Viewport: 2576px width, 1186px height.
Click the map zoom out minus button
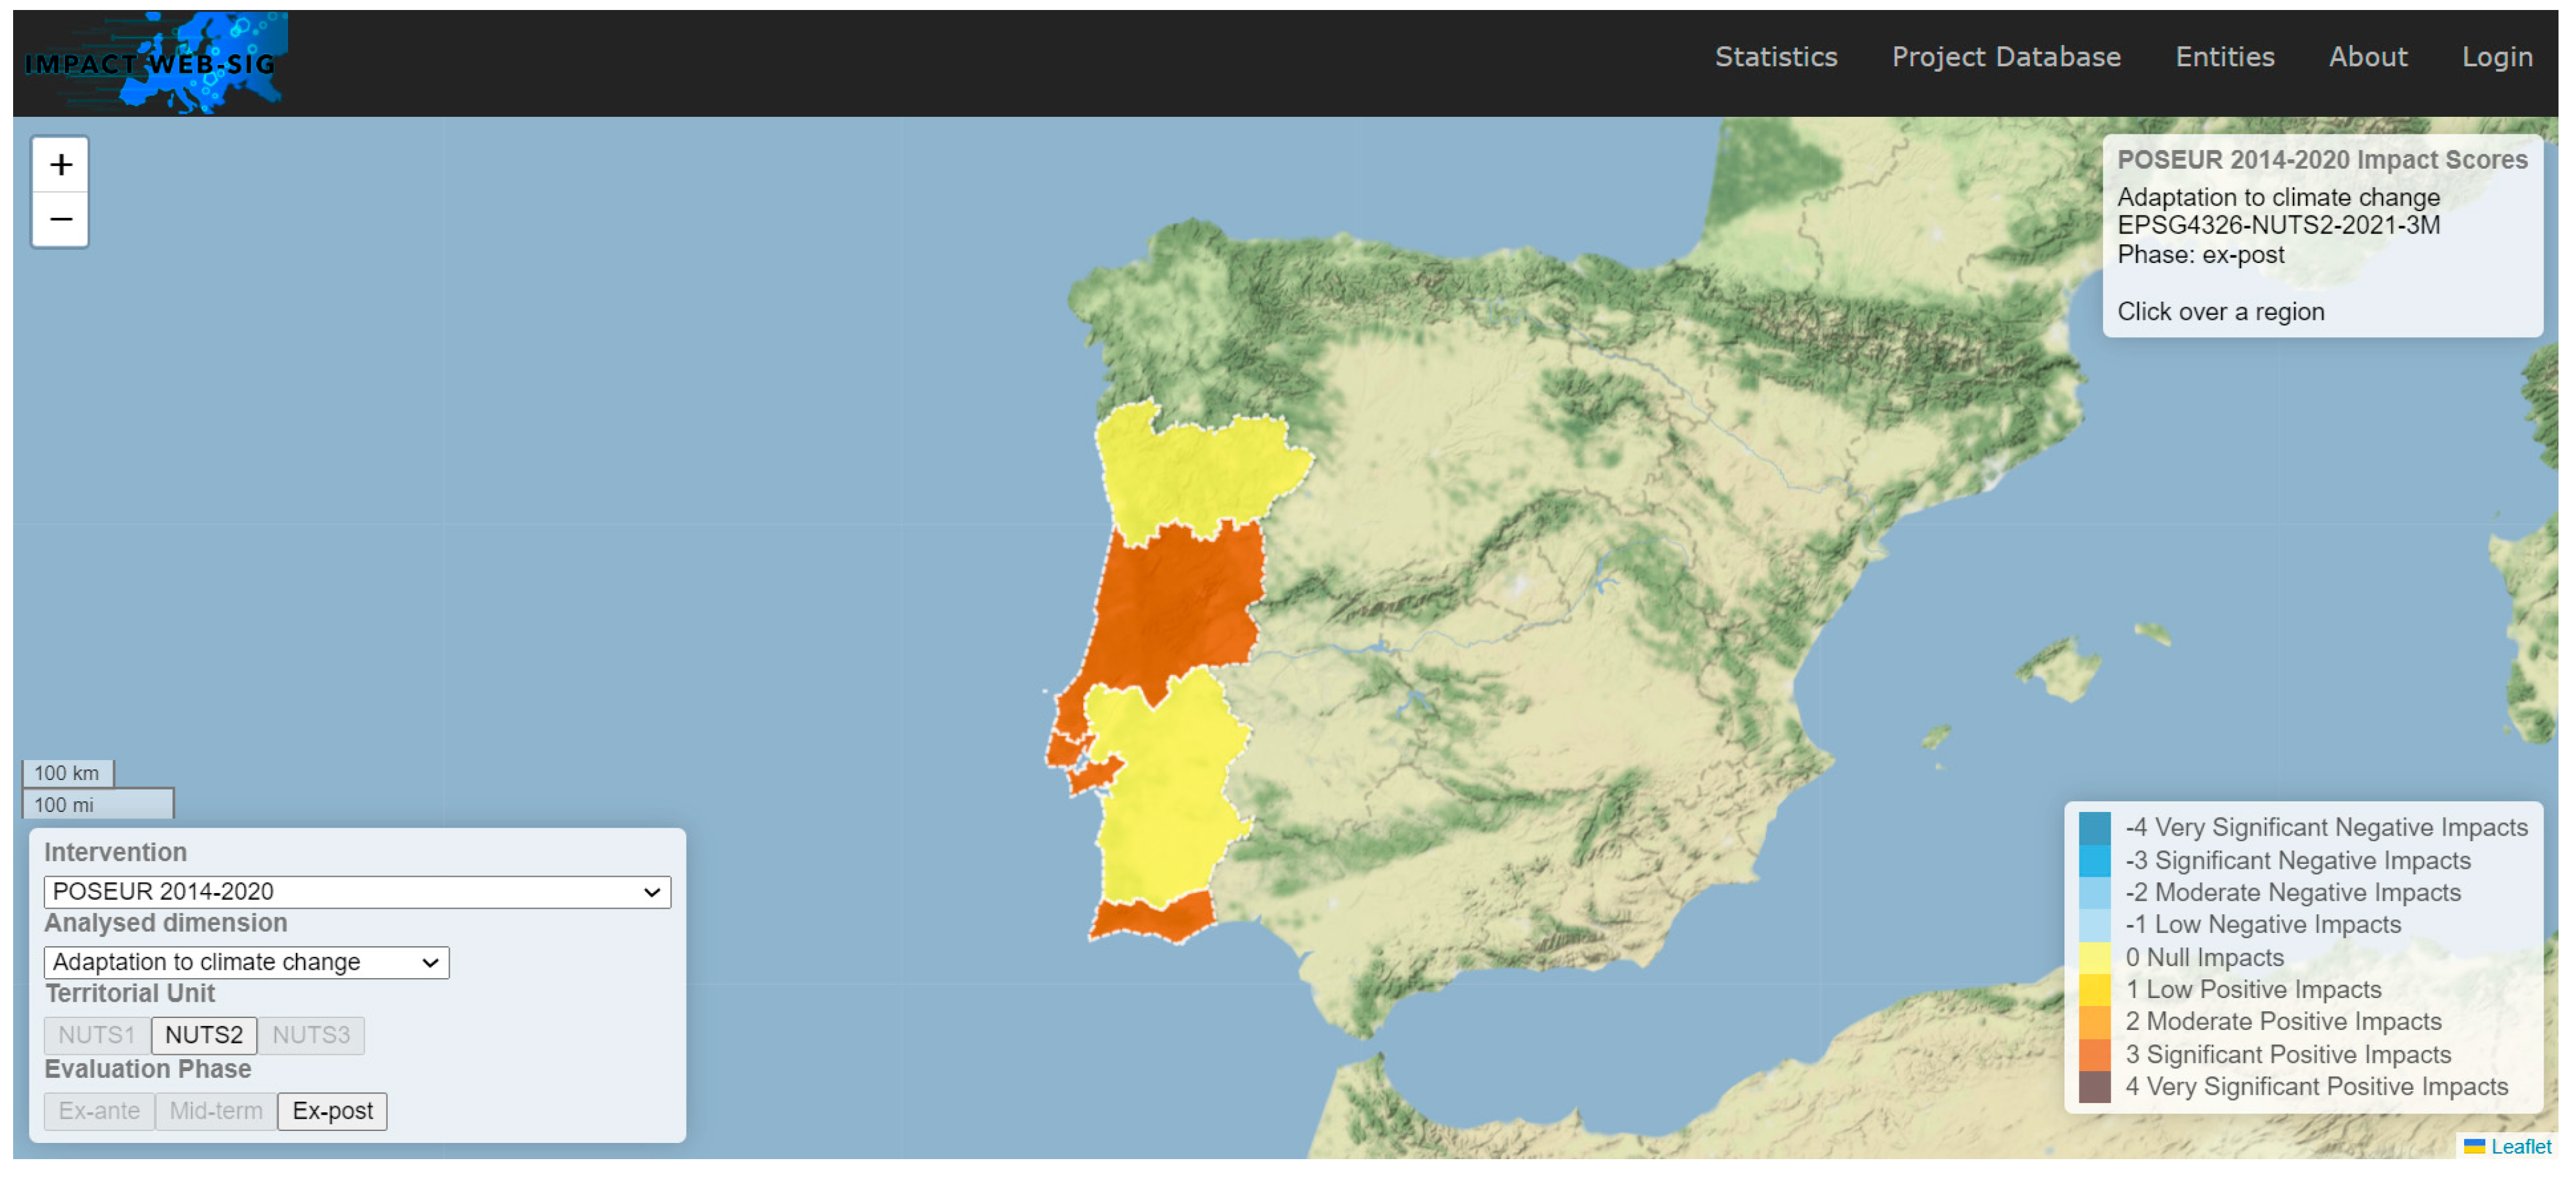coord(60,219)
